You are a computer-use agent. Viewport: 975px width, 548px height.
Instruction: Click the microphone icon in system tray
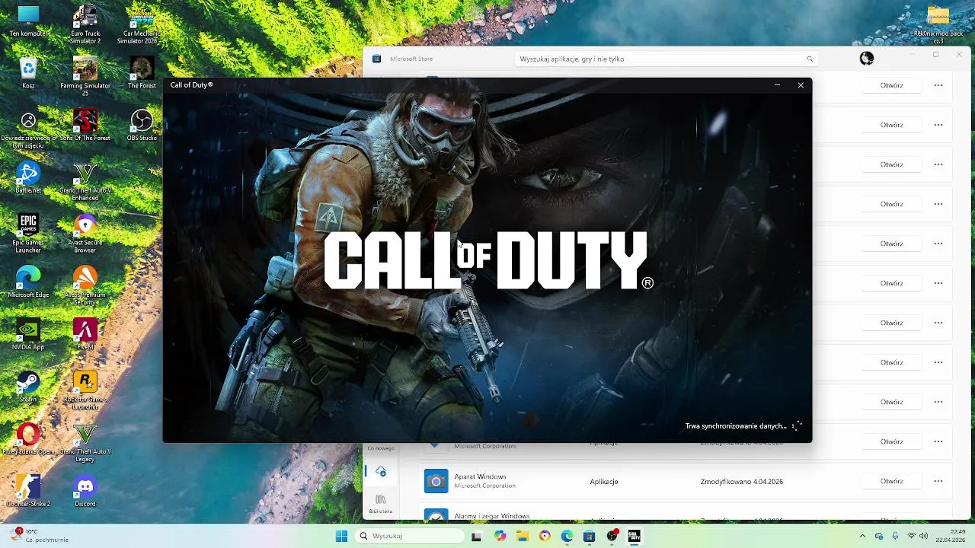[x=895, y=536]
